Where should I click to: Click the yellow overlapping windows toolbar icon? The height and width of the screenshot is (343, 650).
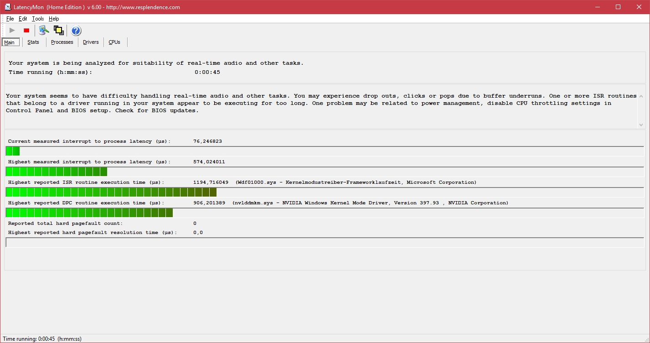click(x=58, y=31)
